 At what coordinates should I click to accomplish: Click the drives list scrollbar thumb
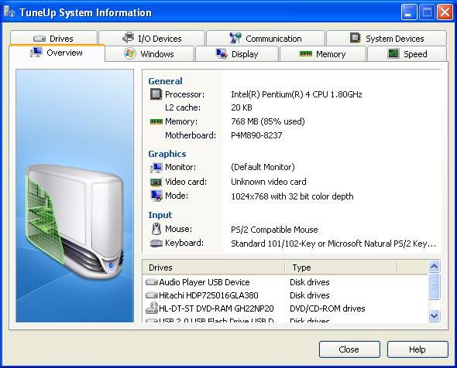pos(435,286)
